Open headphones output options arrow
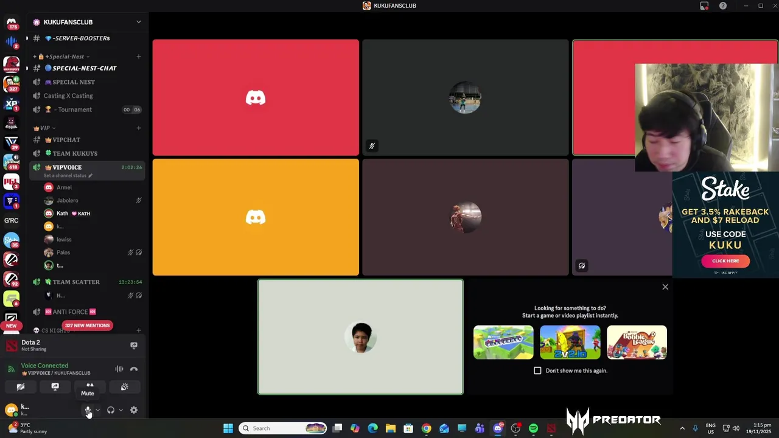The width and height of the screenshot is (779, 438). tap(121, 411)
